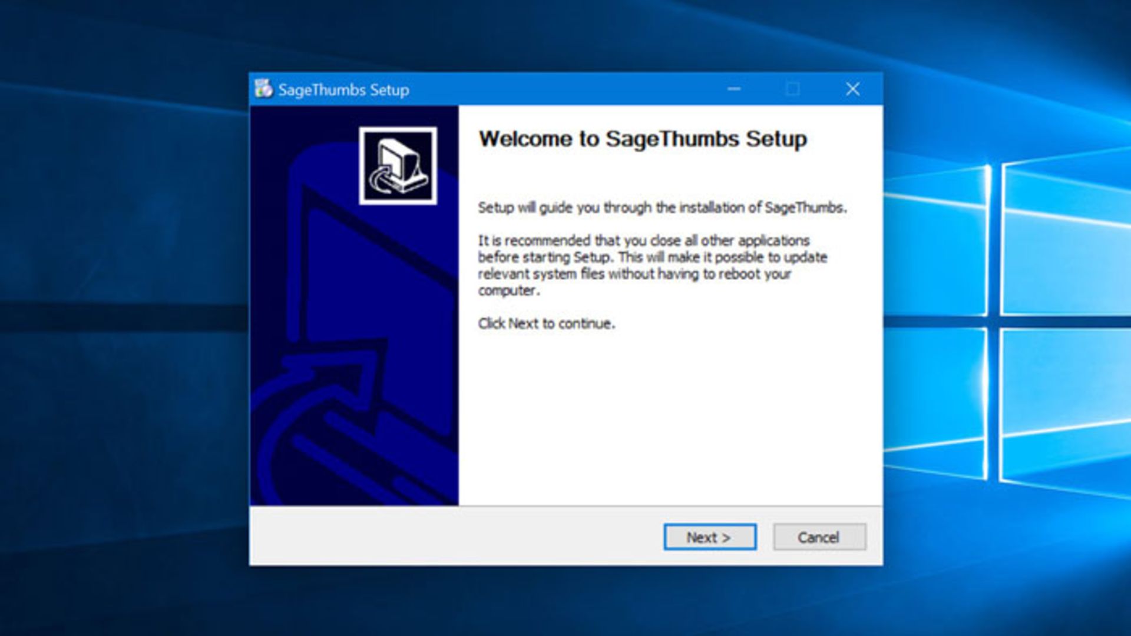
Task: Click the 'Setup will guide you' sentence
Action: (x=662, y=208)
